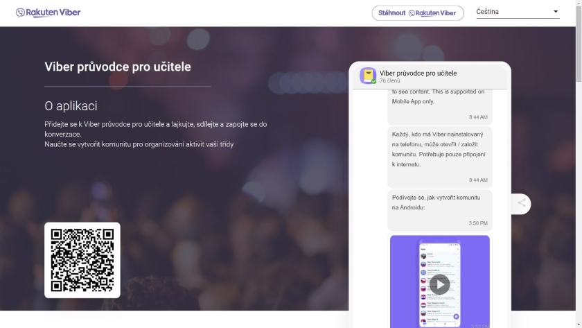Click the message 'Podívejte se, jak vytvořit komunitu'

439,210
